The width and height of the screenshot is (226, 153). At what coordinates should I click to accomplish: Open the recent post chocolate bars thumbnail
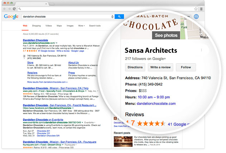coord(123,142)
